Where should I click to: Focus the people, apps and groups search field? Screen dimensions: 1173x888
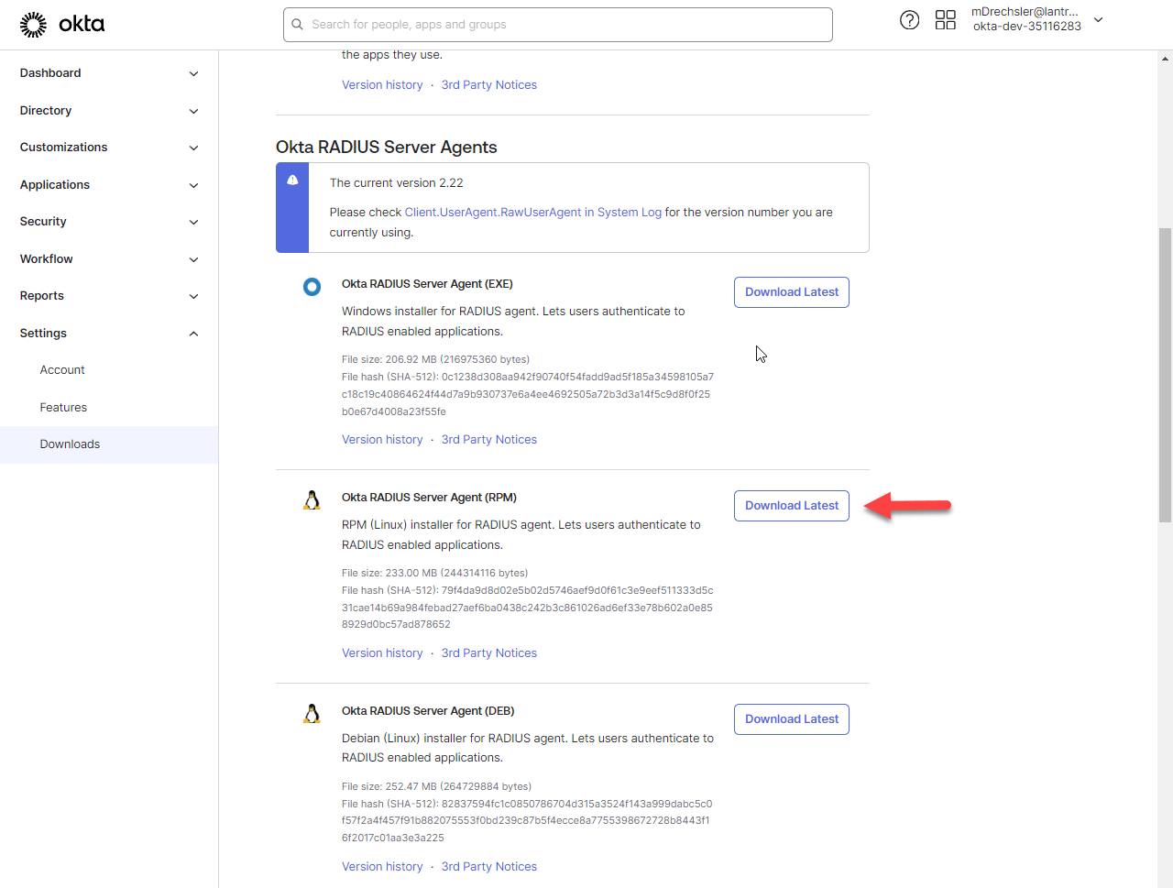pos(558,25)
